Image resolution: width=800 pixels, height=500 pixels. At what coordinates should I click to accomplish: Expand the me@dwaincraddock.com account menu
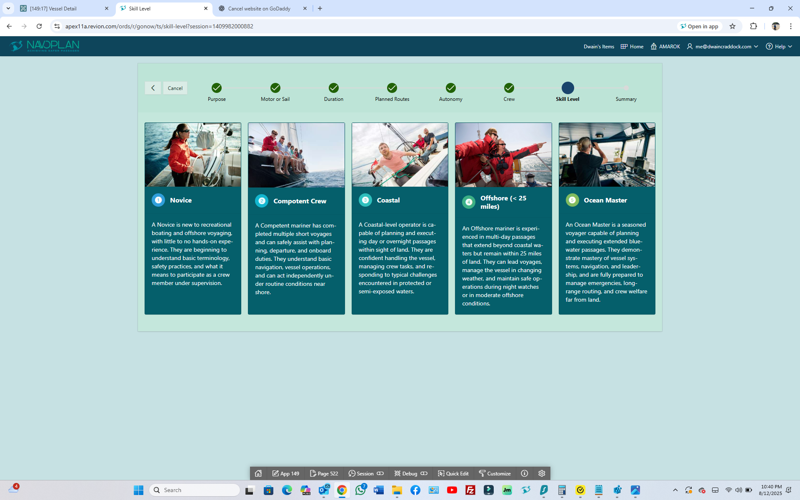click(x=722, y=46)
